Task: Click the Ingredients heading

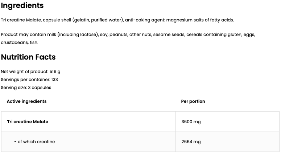Action: pos(22,6)
